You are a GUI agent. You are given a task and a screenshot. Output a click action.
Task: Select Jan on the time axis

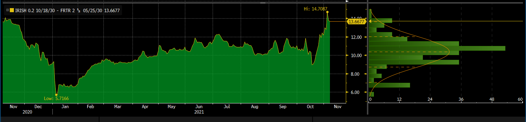[x=65, y=106]
